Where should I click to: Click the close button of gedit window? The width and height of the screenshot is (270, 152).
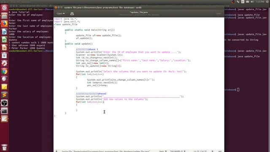coord(56,8)
